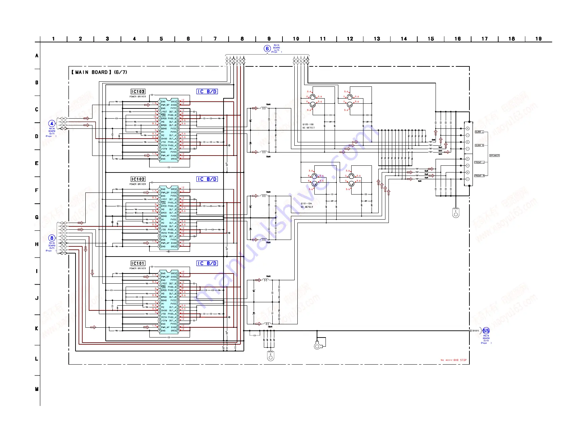Click the bottom minus terminal of FRONT R
The height and width of the screenshot is (428, 569).
point(468,179)
